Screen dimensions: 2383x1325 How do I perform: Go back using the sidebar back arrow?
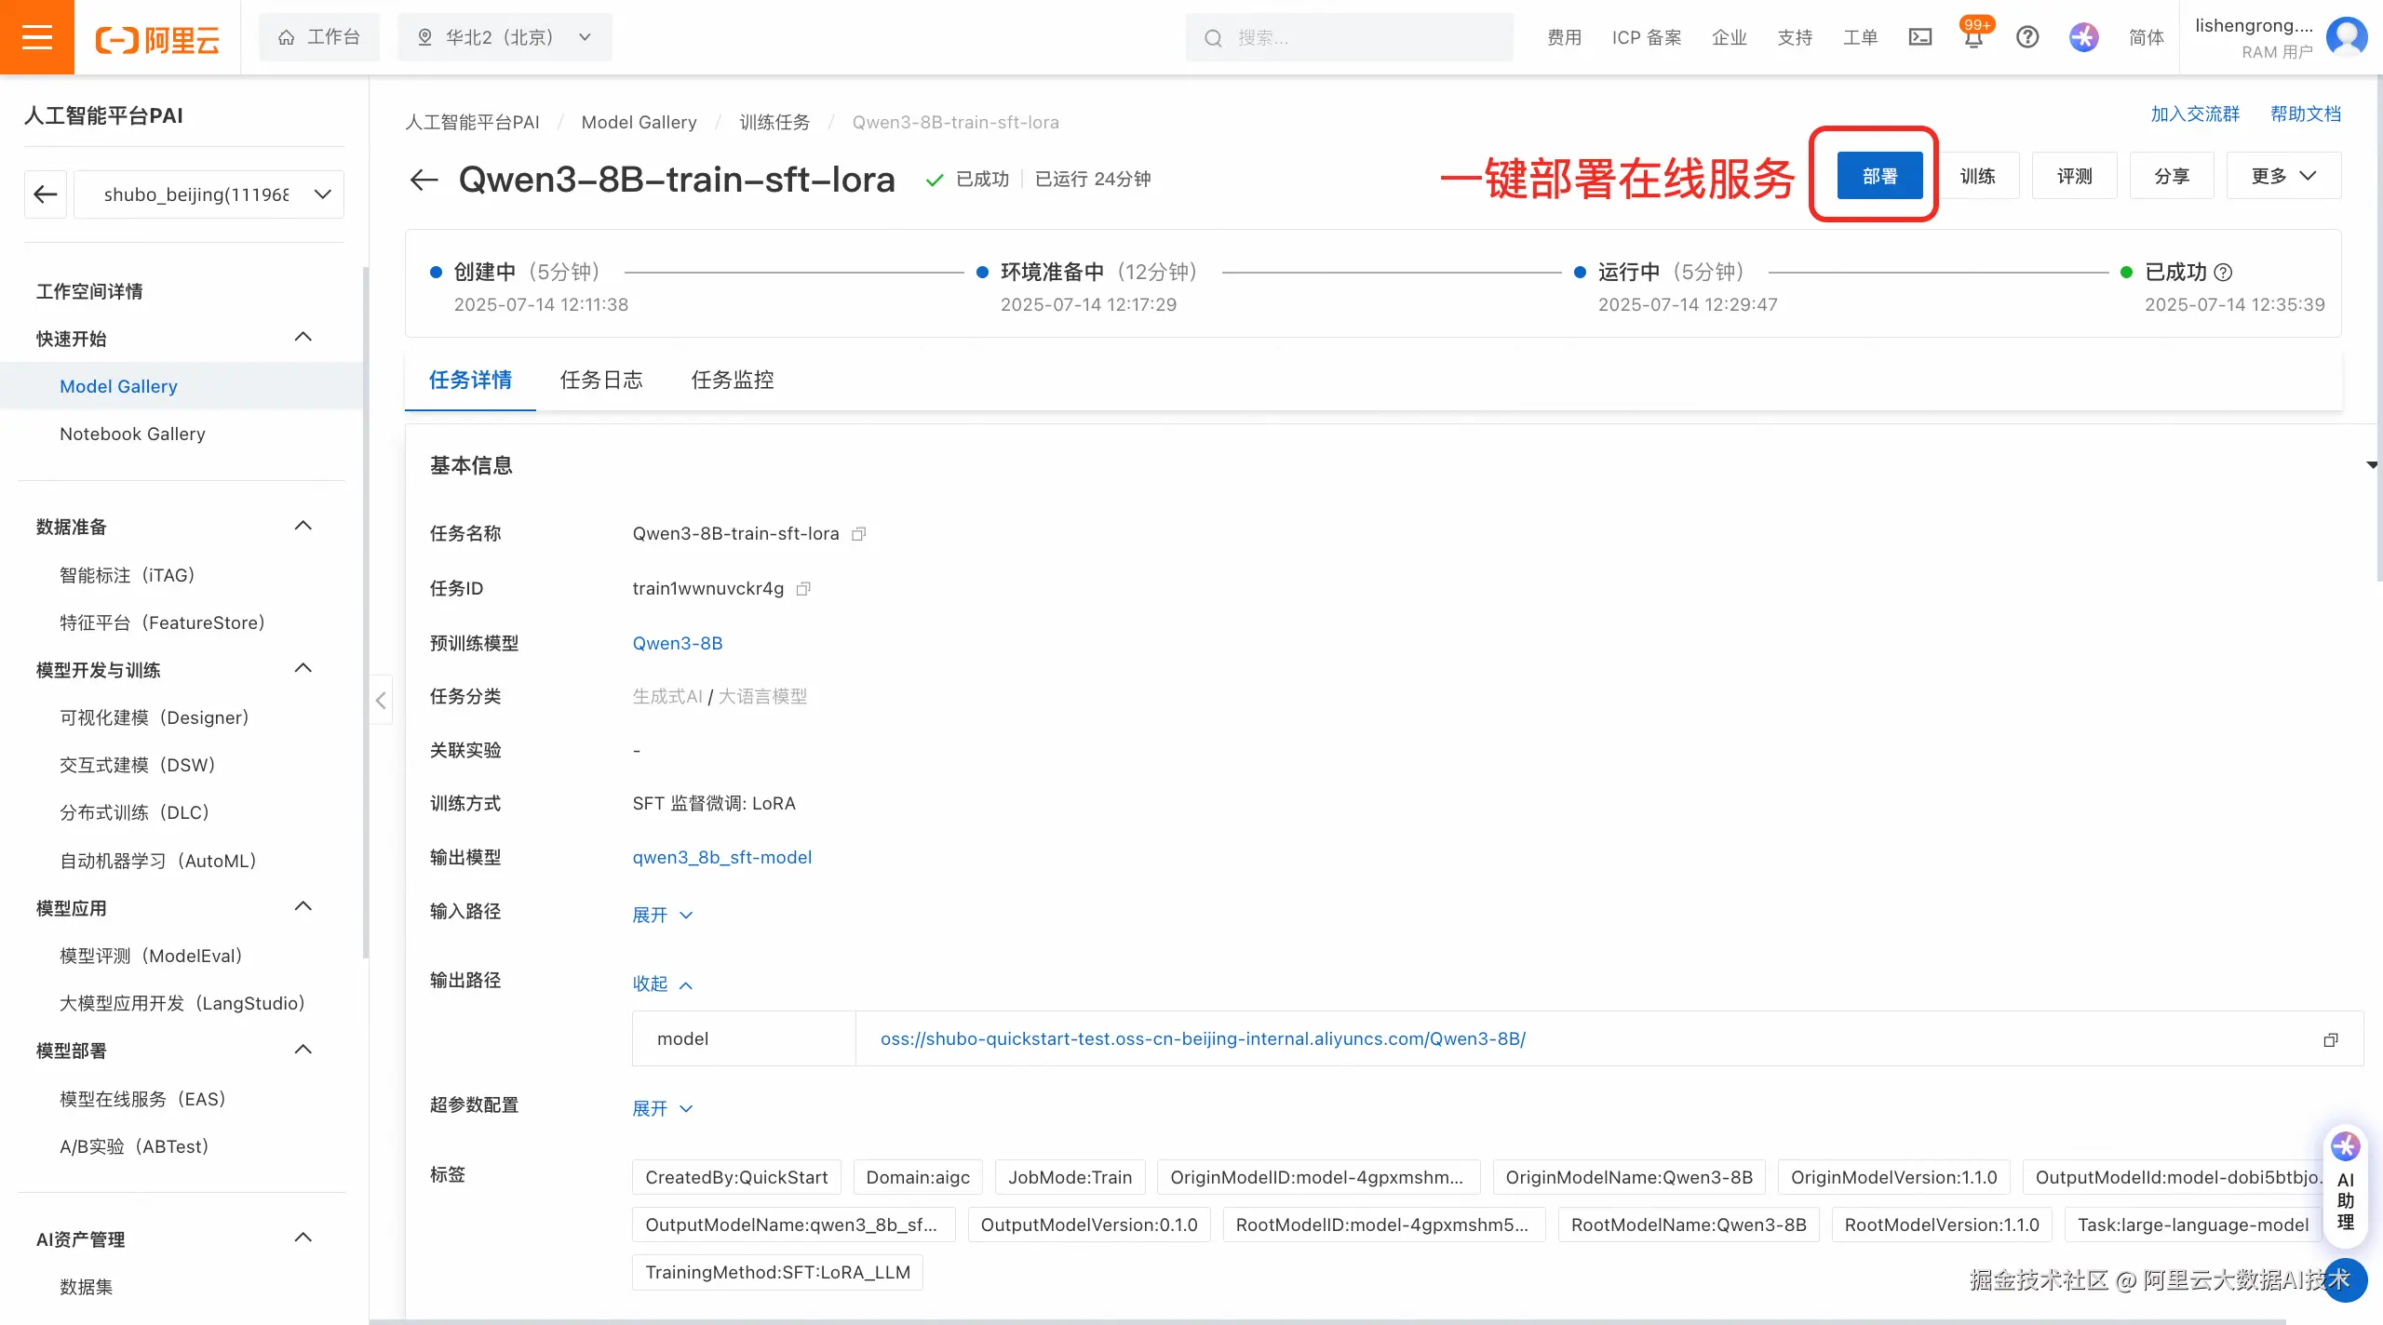pyautogui.click(x=46, y=194)
